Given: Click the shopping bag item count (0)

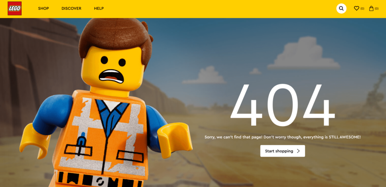Looking at the screenshot, I should 377,9.
